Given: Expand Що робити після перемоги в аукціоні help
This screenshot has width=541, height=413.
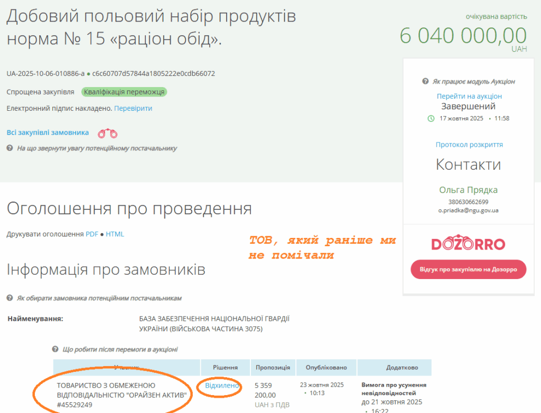Looking at the screenshot, I should click(x=120, y=349).
